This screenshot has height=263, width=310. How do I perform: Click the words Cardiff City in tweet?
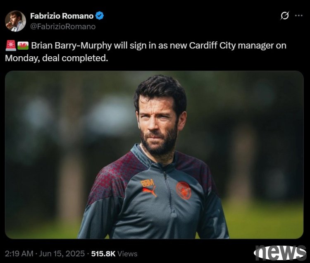click(212, 45)
